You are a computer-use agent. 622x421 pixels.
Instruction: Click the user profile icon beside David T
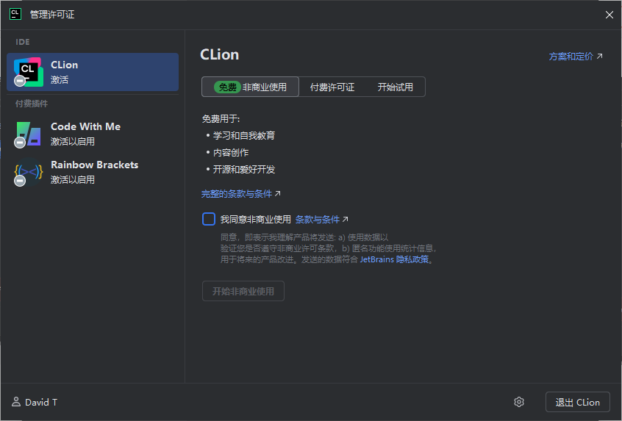[x=16, y=402]
